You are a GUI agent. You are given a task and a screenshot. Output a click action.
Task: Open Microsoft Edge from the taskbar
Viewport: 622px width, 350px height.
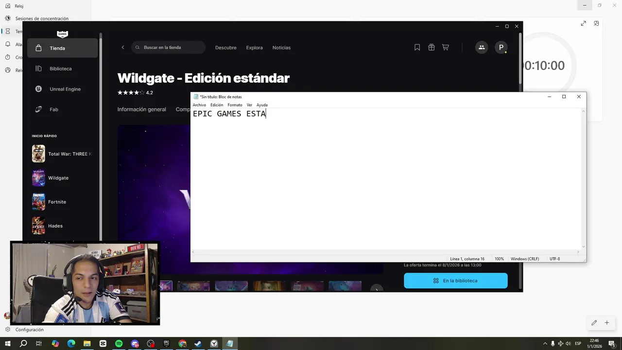[x=71, y=344]
